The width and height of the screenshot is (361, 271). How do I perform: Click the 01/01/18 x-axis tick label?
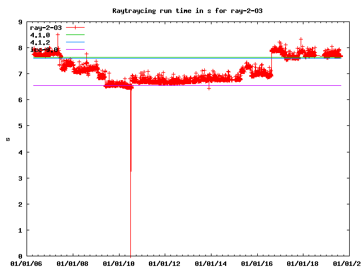click(x=304, y=263)
